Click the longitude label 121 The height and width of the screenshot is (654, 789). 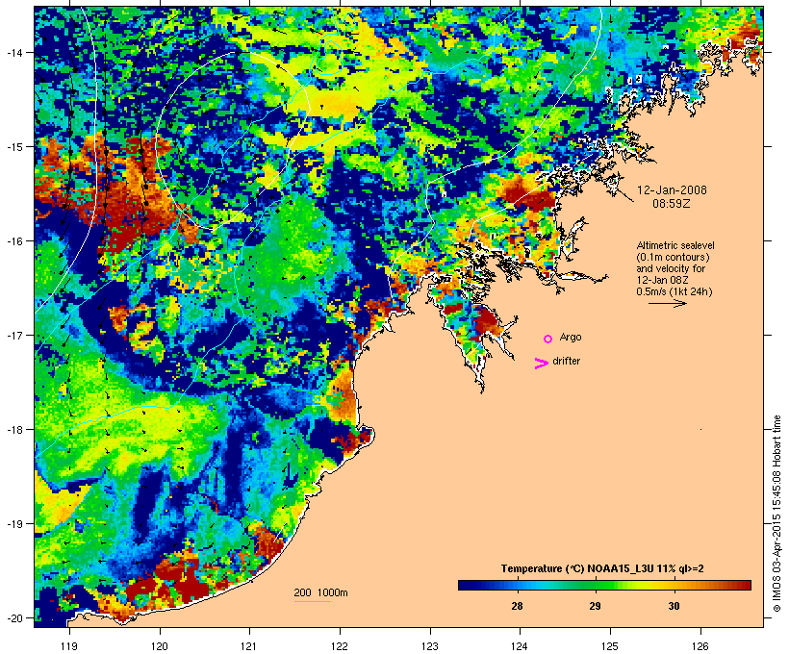click(249, 646)
